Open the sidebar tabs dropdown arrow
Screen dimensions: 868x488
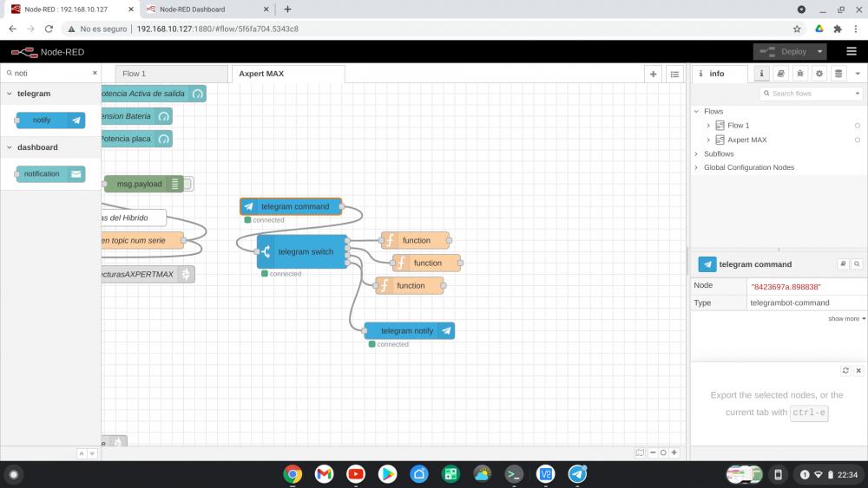(858, 74)
